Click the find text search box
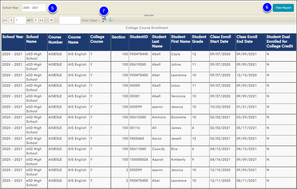Screen dimensions: 297x189 70,20
